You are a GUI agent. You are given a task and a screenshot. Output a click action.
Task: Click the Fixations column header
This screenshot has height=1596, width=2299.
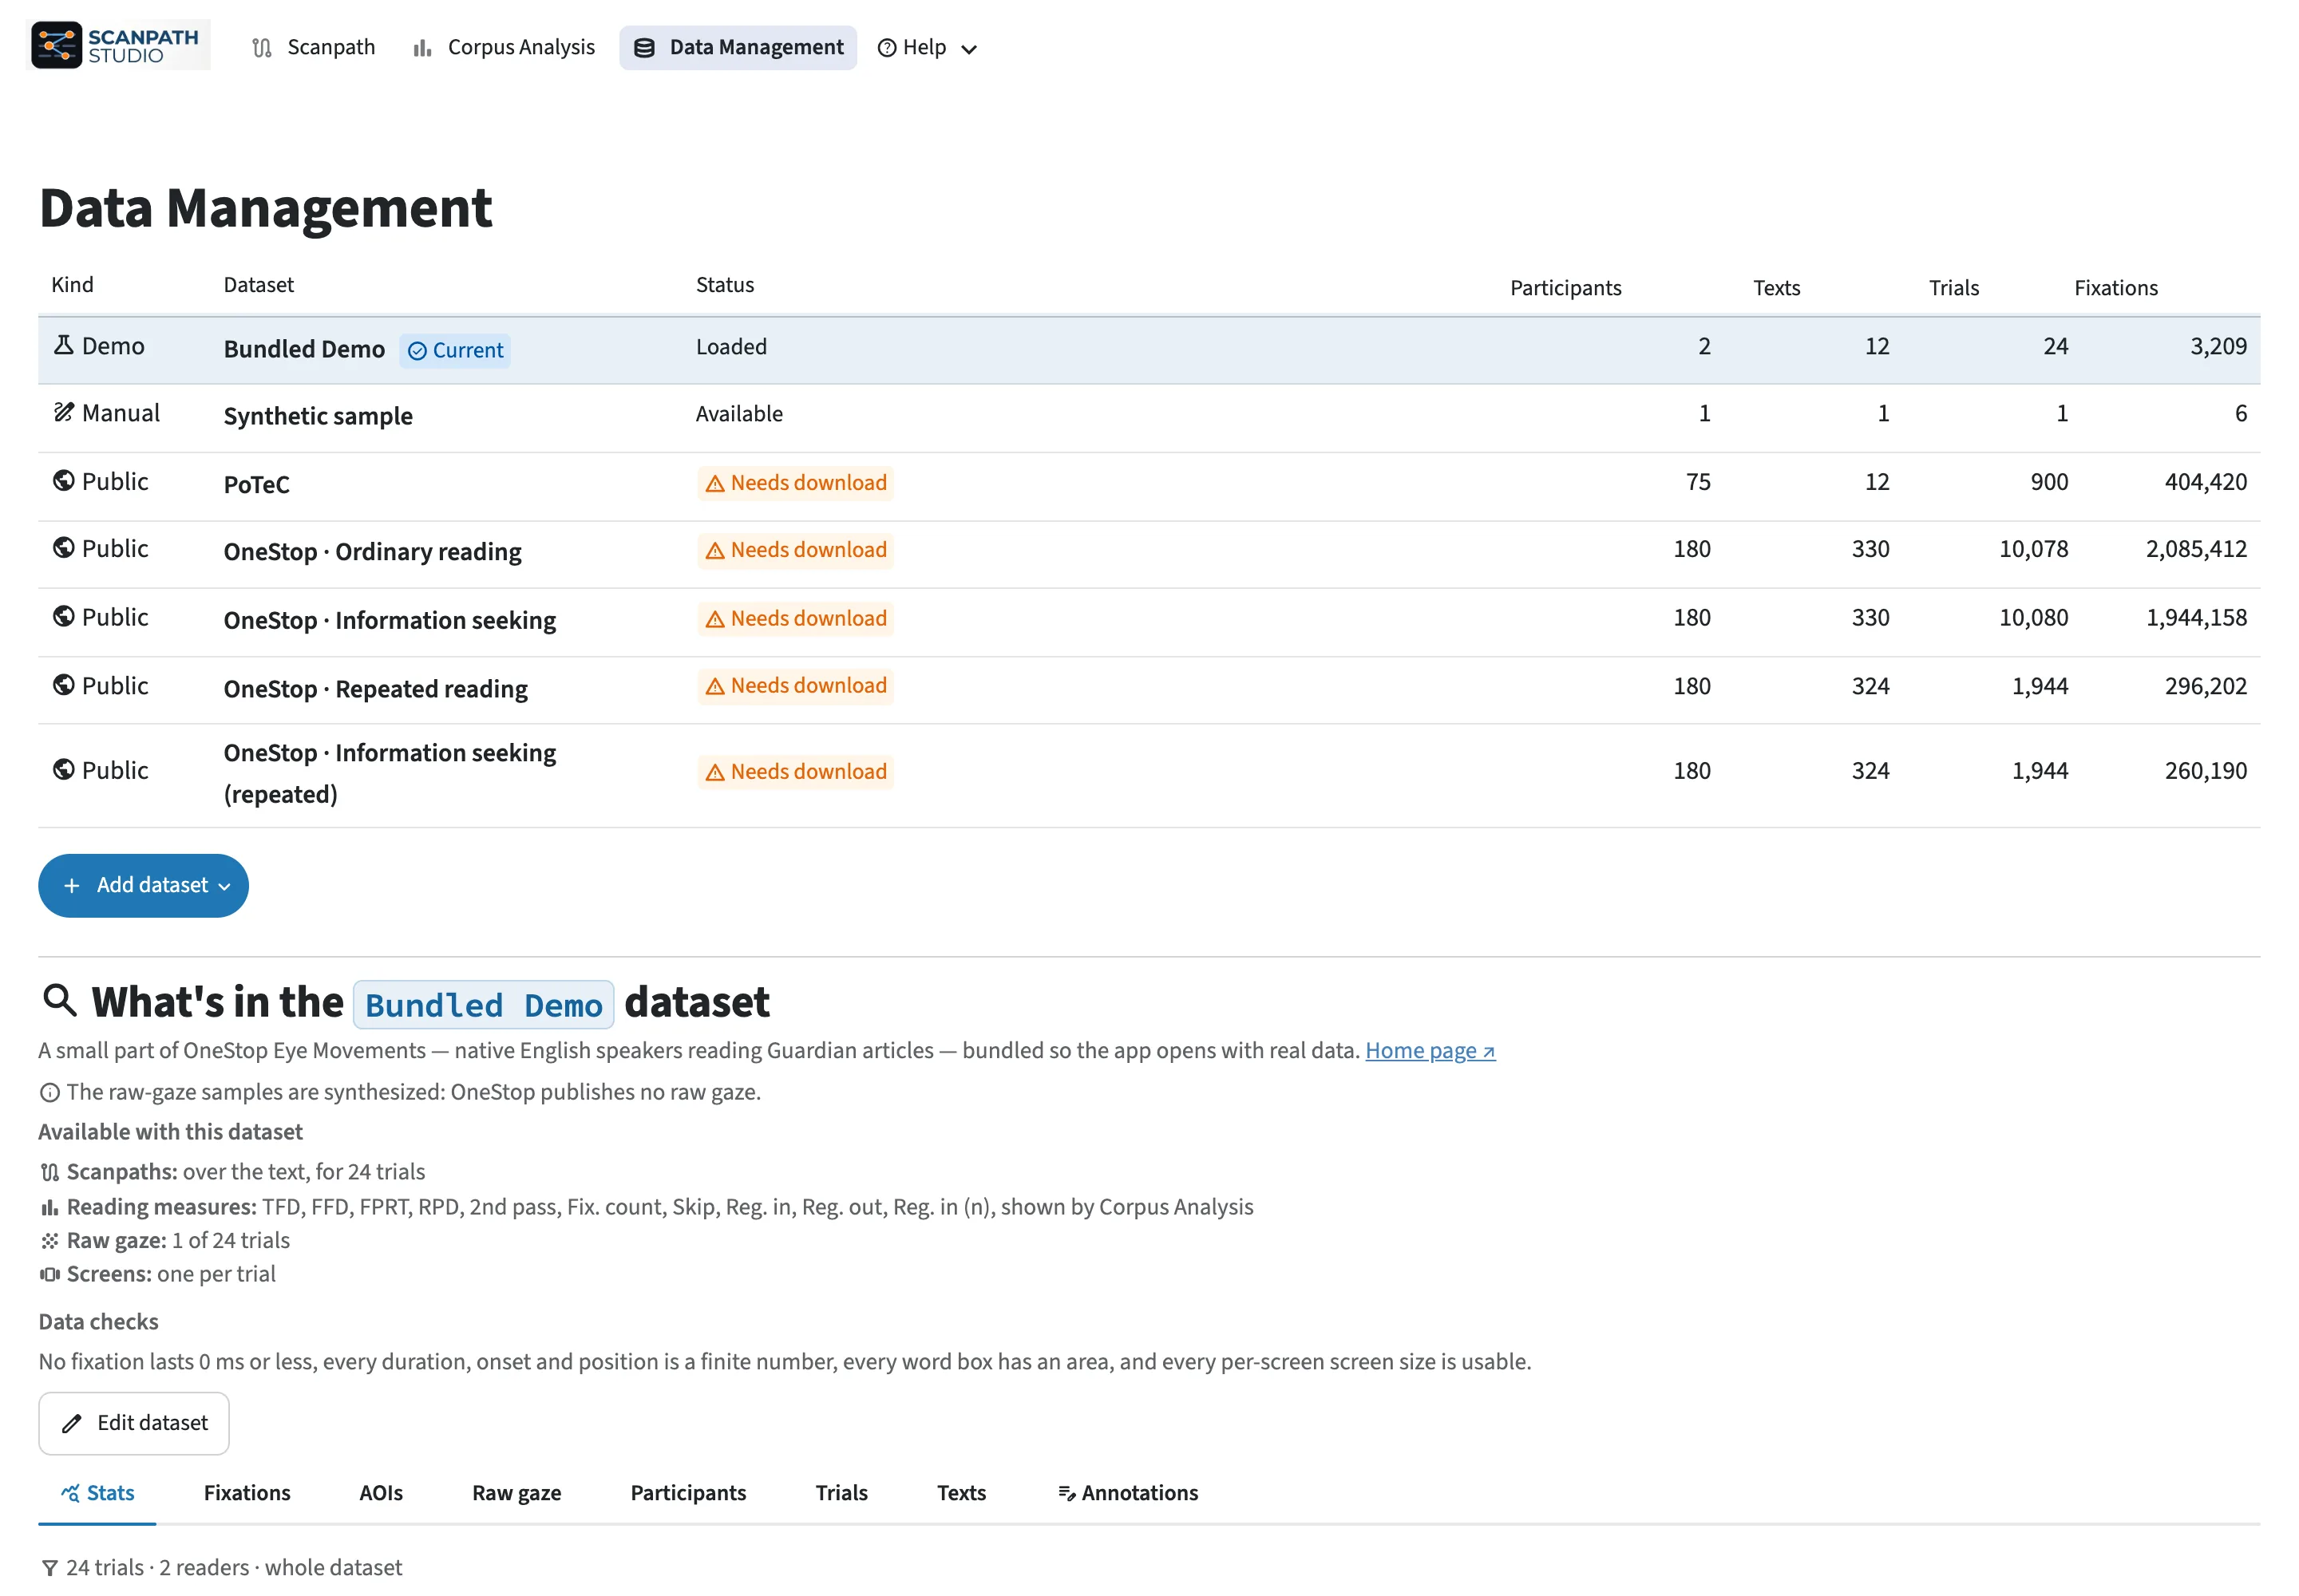[x=2115, y=288]
